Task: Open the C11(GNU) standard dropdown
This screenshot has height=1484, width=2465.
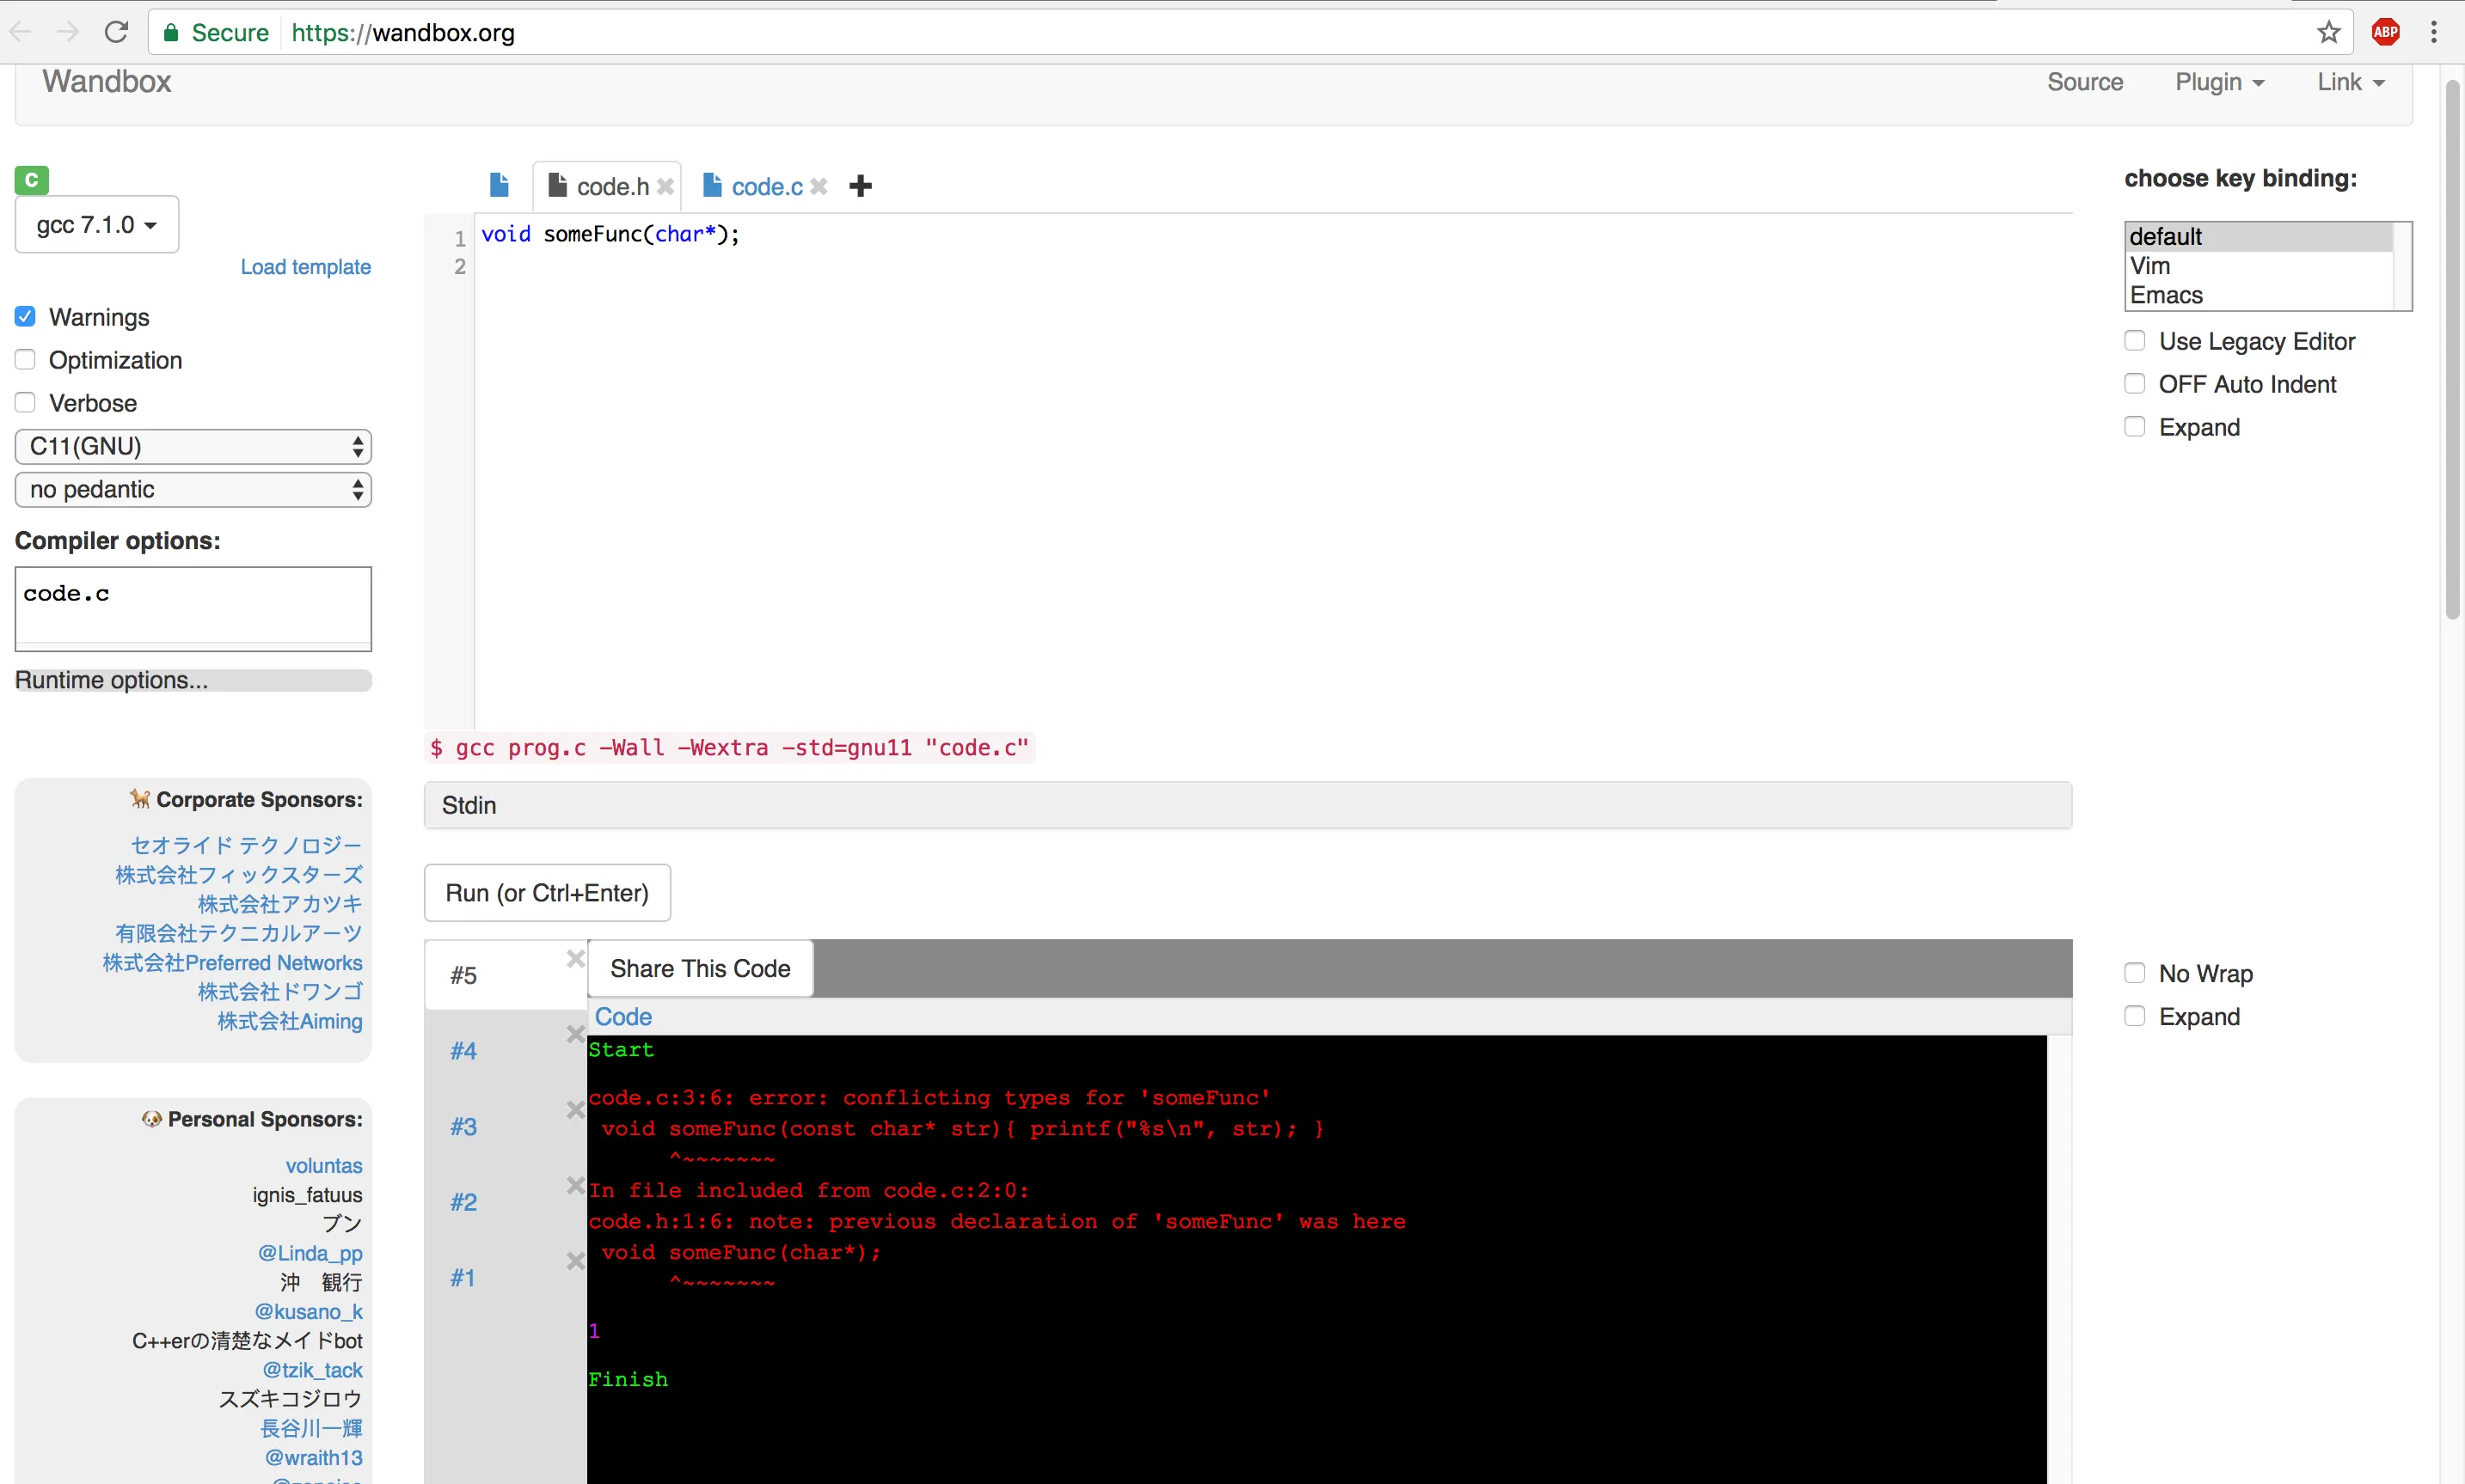Action: pos(193,446)
